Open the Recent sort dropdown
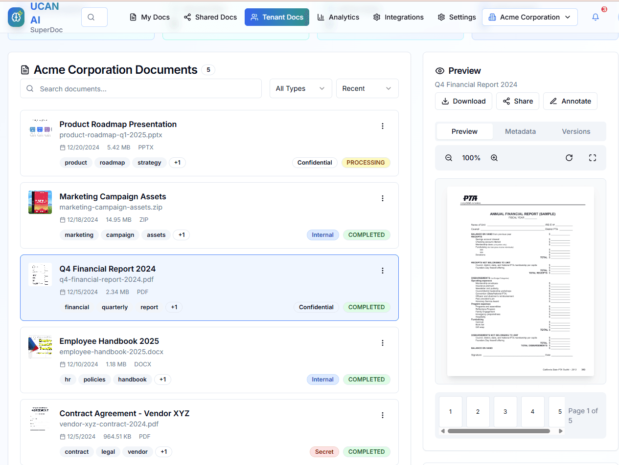 tap(367, 88)
